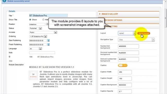Image resolution: width=167 pixels, height=94 pixels.
Task: Click the Finish Publishing date field
Action: [x=38, y=45]
